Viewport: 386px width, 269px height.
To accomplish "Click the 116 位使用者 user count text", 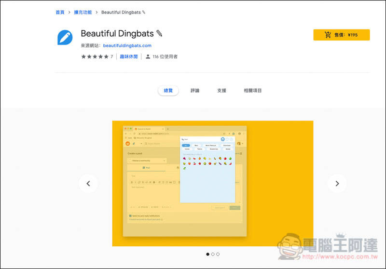I will [x=165, y=56].
